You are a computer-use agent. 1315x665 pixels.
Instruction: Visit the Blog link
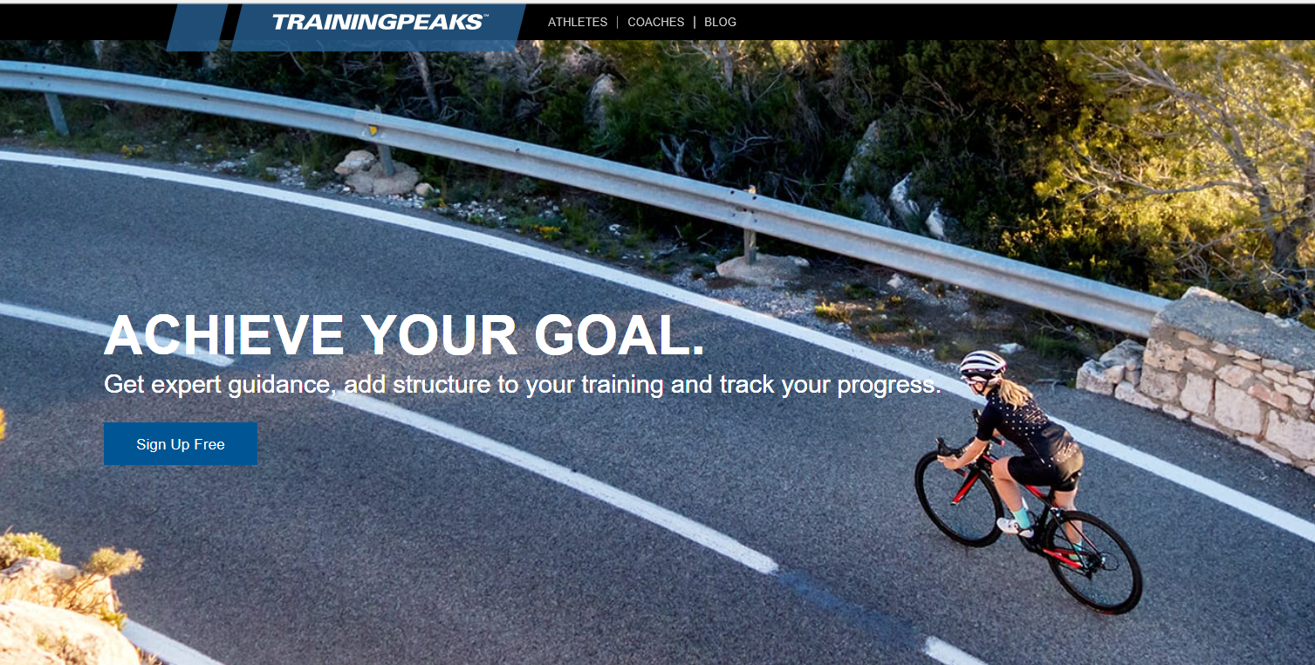(x=720, y=22)
